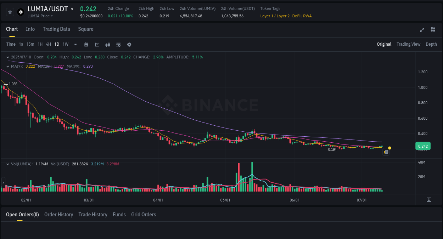
Task: Expand the chart to fullscreen
Action: (422, 30)
